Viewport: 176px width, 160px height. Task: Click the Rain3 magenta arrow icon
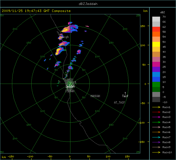[156, 117]
